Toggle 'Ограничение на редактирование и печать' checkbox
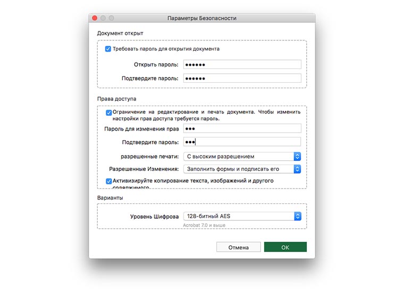 click(x=109, y=113)
